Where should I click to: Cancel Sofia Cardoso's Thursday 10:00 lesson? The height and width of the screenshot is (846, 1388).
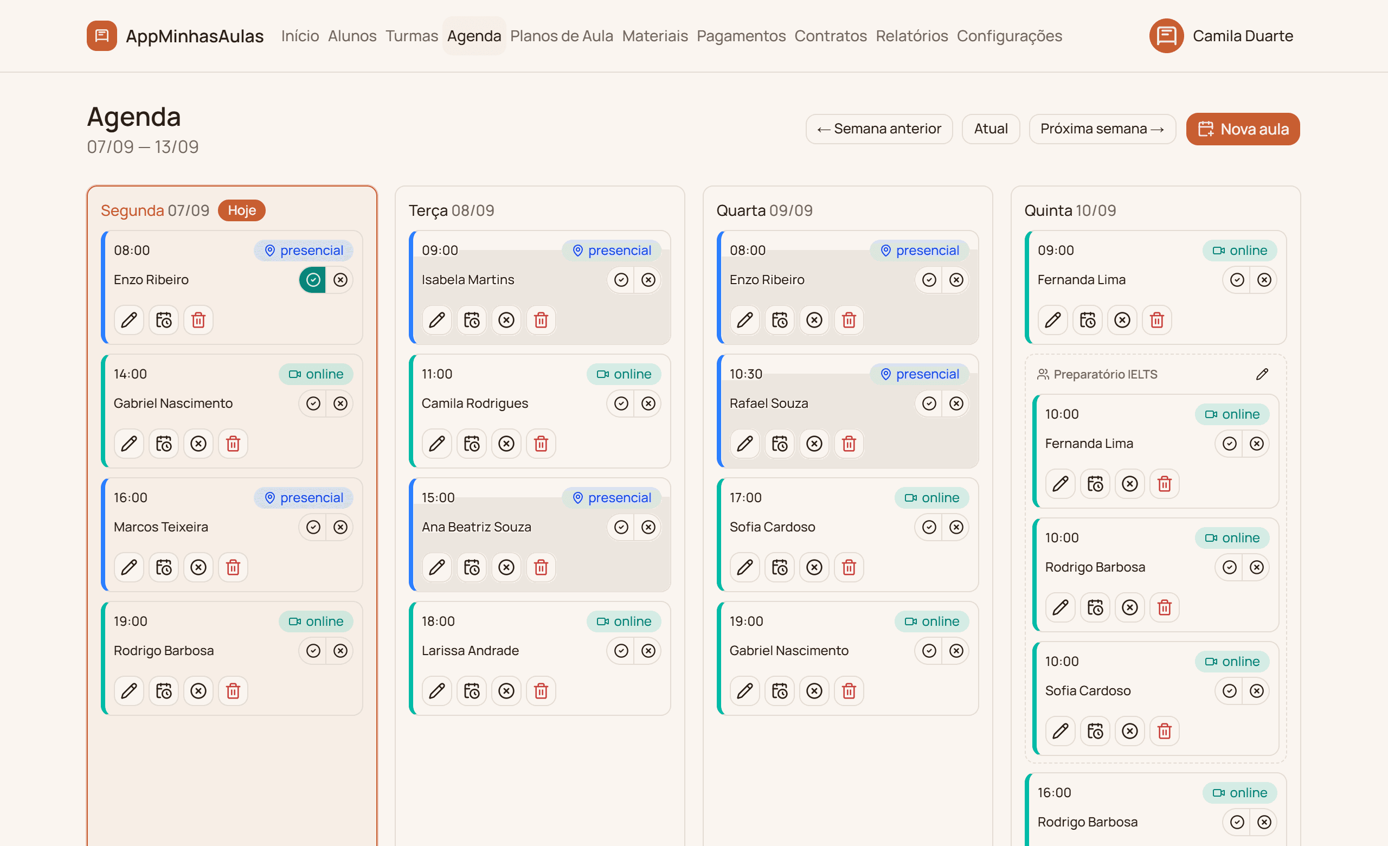(x=1130, y=731)
